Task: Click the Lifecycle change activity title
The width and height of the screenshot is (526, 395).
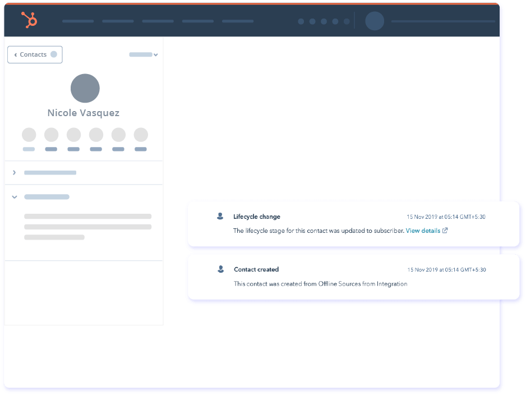Action: 257,217
